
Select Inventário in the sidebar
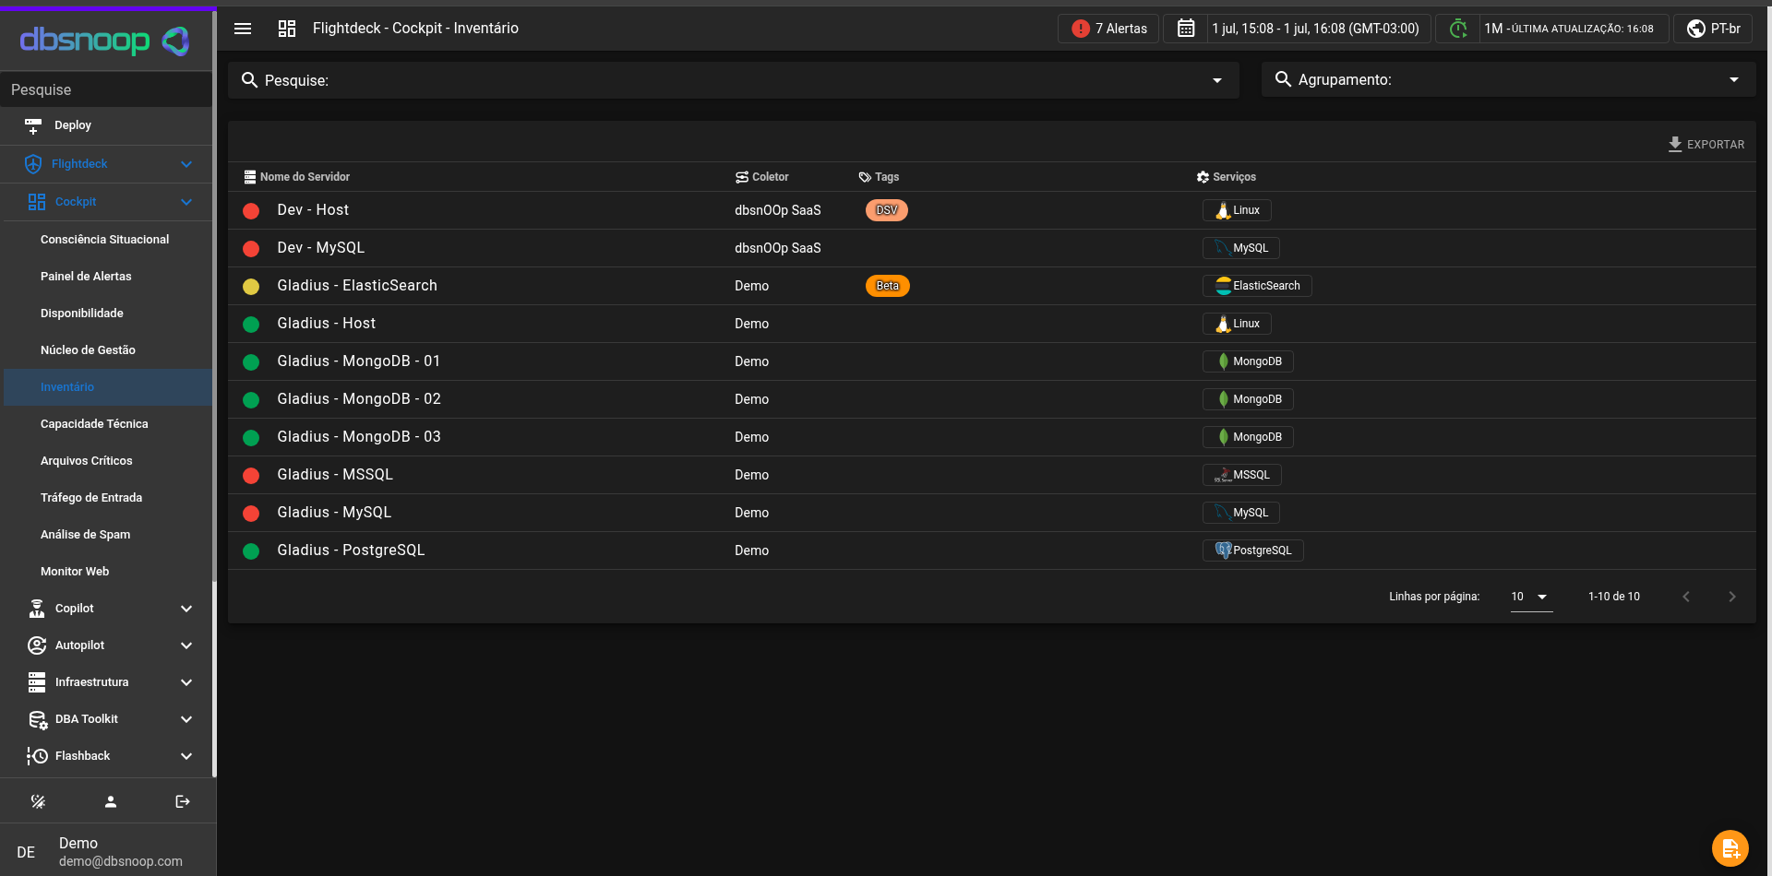pos(108,387)
